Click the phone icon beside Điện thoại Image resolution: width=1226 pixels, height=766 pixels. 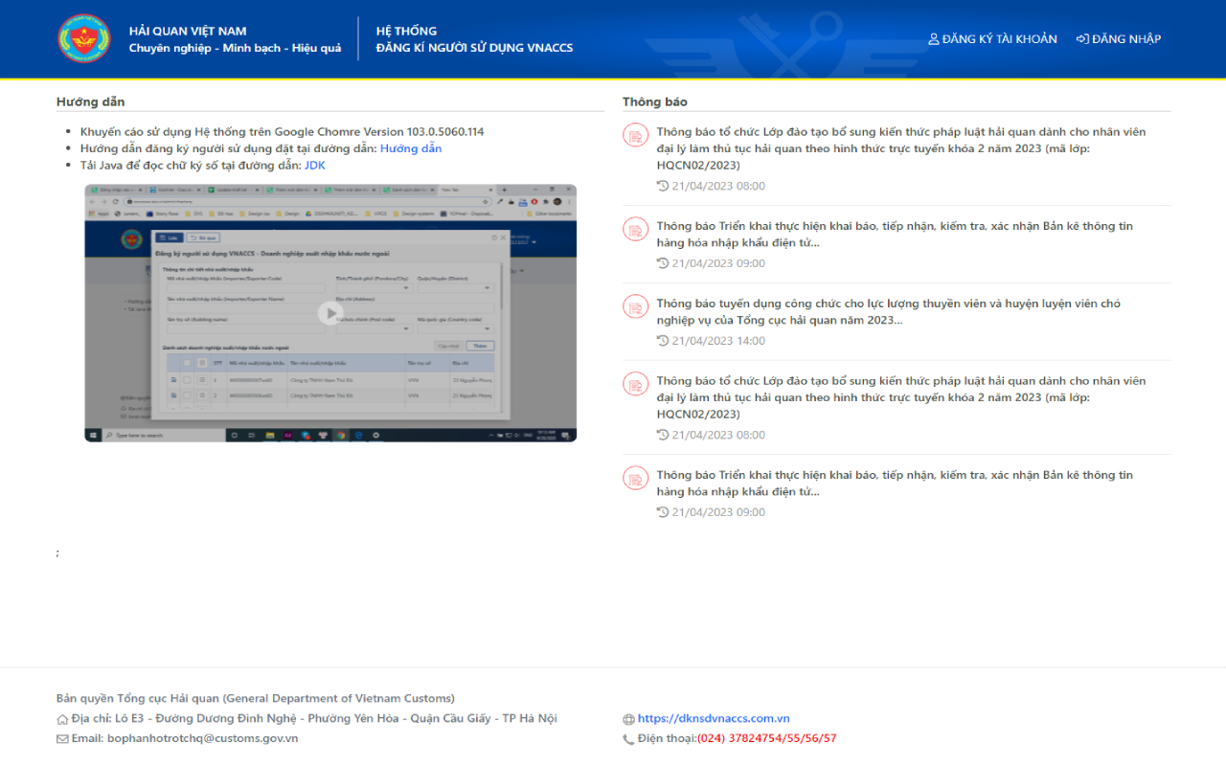[x=630, y=738]
